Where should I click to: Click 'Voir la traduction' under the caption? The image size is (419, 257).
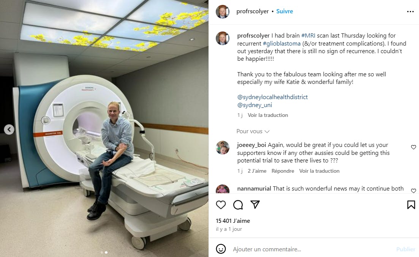(x=268, y=115)
